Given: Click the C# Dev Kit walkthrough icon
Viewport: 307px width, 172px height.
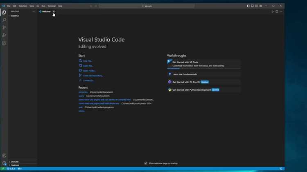Looking at the screenshot, I should [x=169, y=82].
